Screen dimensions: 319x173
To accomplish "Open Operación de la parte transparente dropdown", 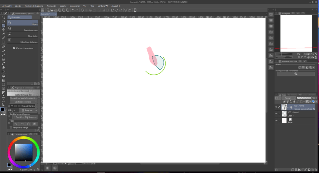I will pyautogui.click(x=24, y=98).
